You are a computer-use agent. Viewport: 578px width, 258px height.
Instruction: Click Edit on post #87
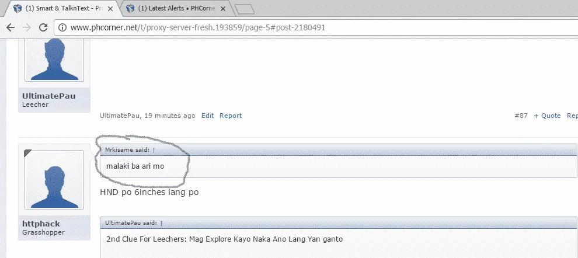207,116
